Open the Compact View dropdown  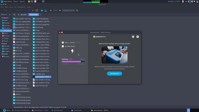[x=68, y=11]
